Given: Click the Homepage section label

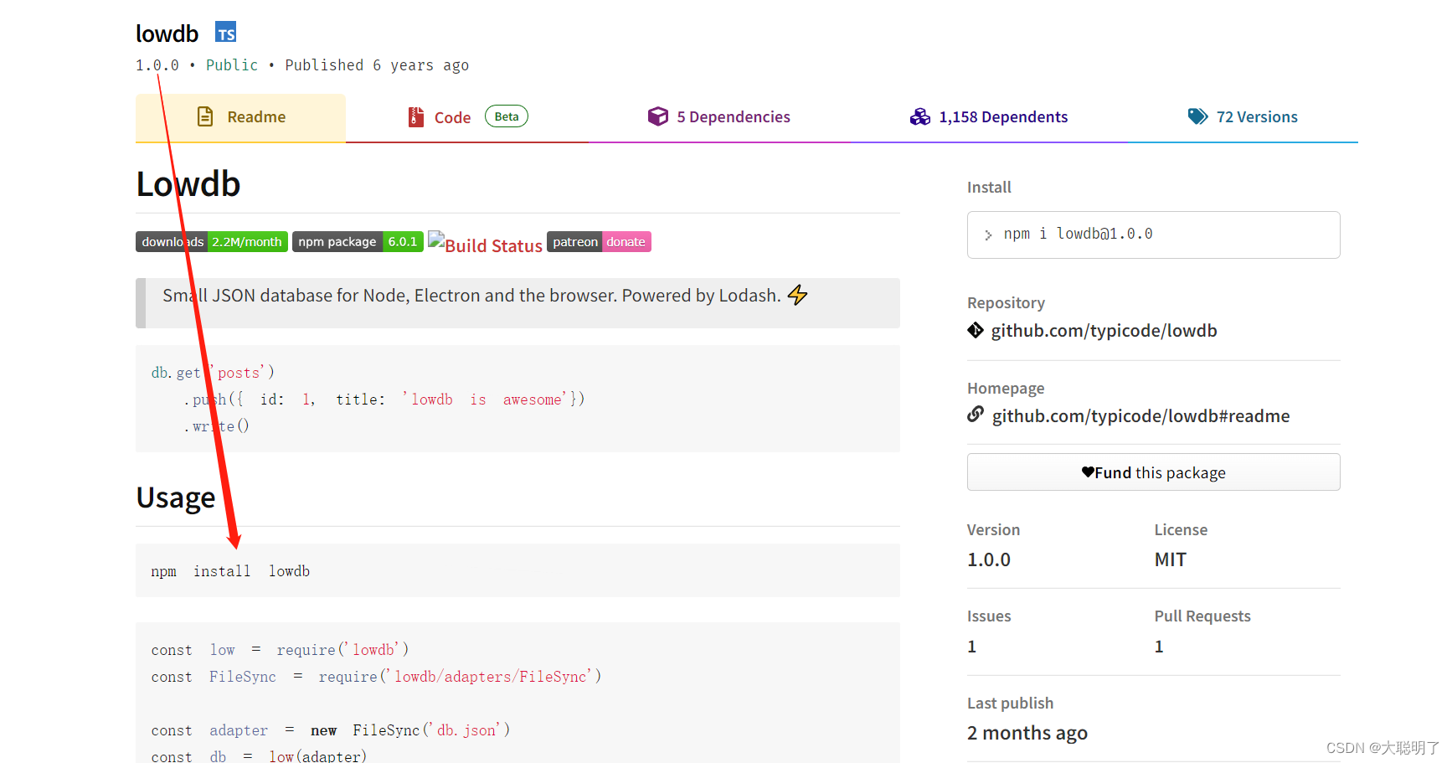Looking at the screenshot, I should point(1006,389).
